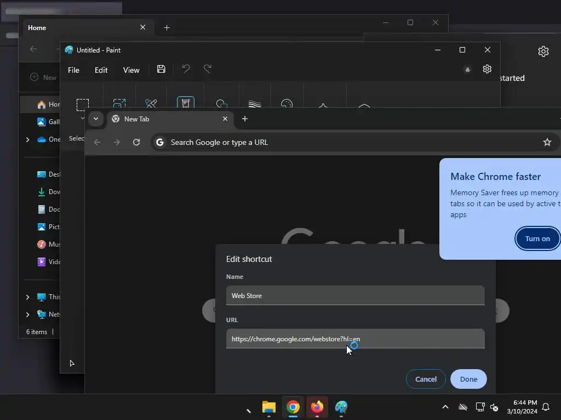Open Firefox from the taskbar
561x420 pixels.
[x=317, y=407]
